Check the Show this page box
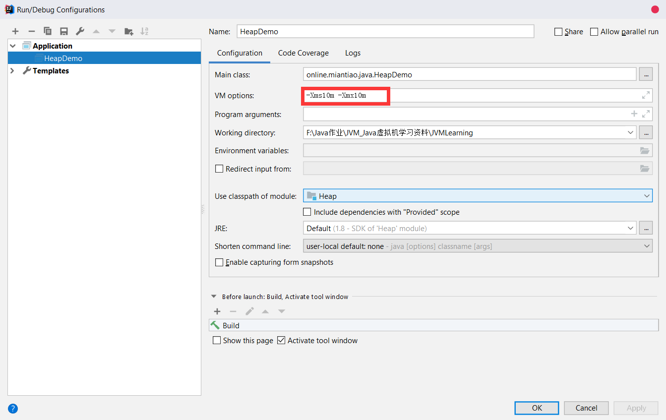This screenshot has height=420, width=666. [x=217, y=340]
